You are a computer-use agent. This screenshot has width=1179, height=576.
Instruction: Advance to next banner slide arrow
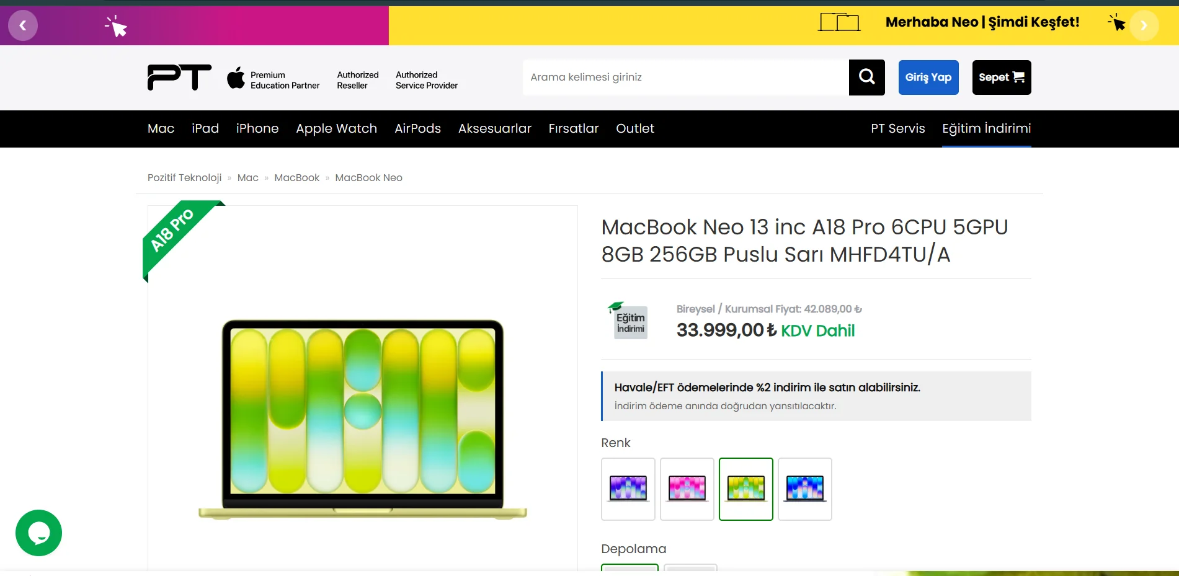pos(1144,25)
